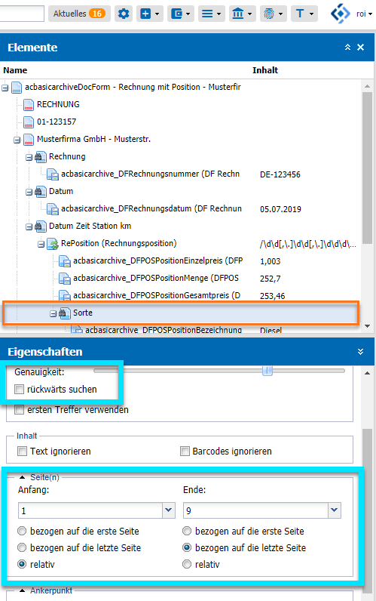Open the Anfang page dropdown arrow

pos(169,510)
